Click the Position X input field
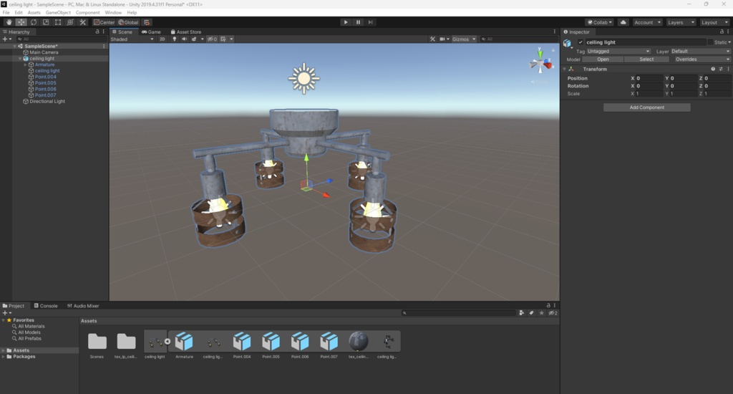Image resolution: width=733 pixels, height=394 pixels. click(x=649, y=78)
